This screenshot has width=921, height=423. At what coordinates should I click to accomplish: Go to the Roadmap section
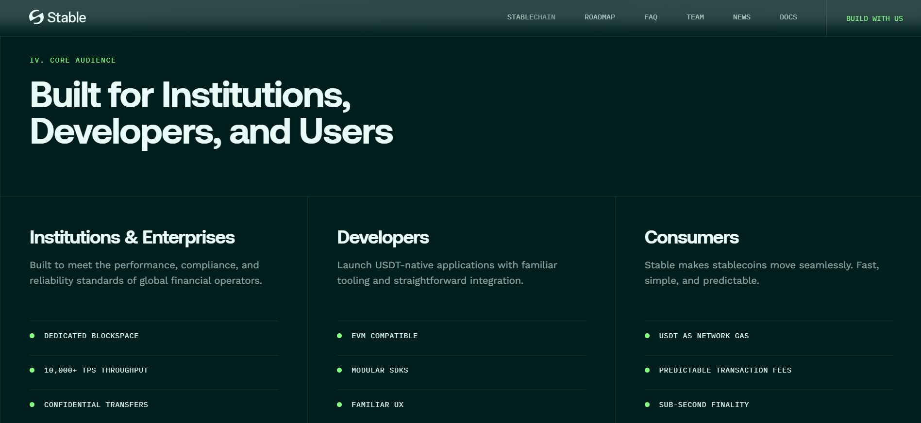click(x=600, y=17)
